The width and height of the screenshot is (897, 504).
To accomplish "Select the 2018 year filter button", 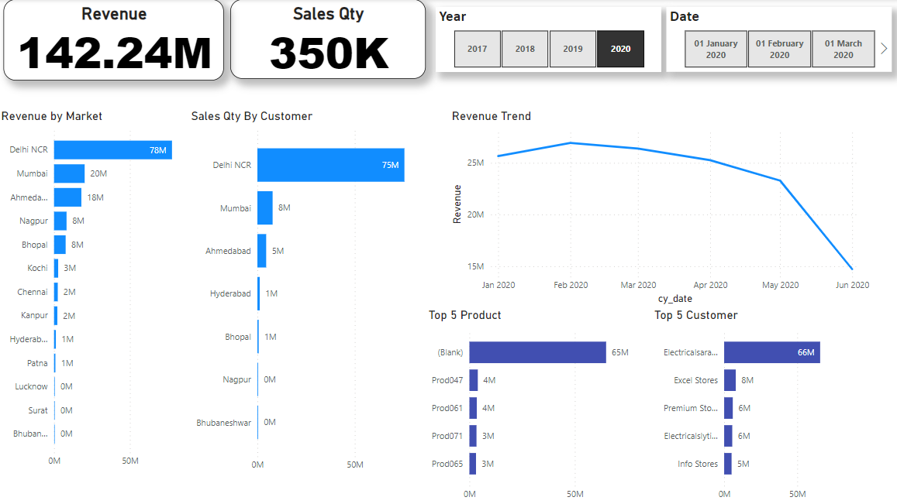I will (525, 48).
